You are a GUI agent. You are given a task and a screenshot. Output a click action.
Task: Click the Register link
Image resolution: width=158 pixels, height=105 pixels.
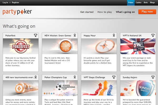[x=16, y=3]
